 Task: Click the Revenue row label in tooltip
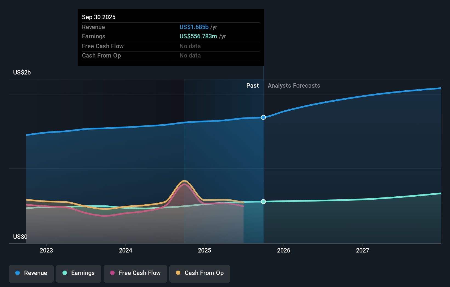click(x=93, y=27)
